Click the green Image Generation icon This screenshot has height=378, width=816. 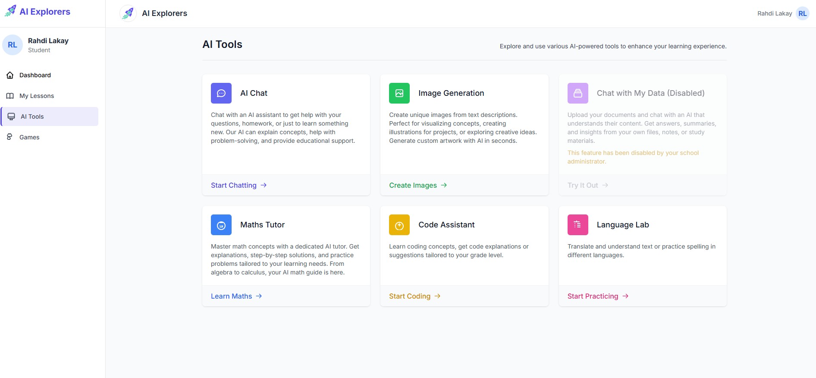399,93
